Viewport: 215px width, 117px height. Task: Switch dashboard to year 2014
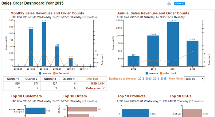[156, 79]
